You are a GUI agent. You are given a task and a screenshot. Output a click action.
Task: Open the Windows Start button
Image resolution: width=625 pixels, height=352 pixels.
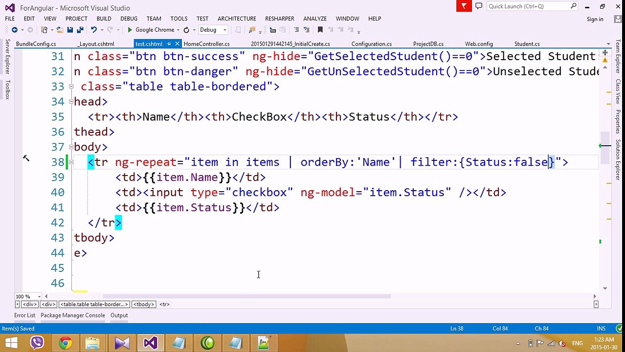click(11, 343)
